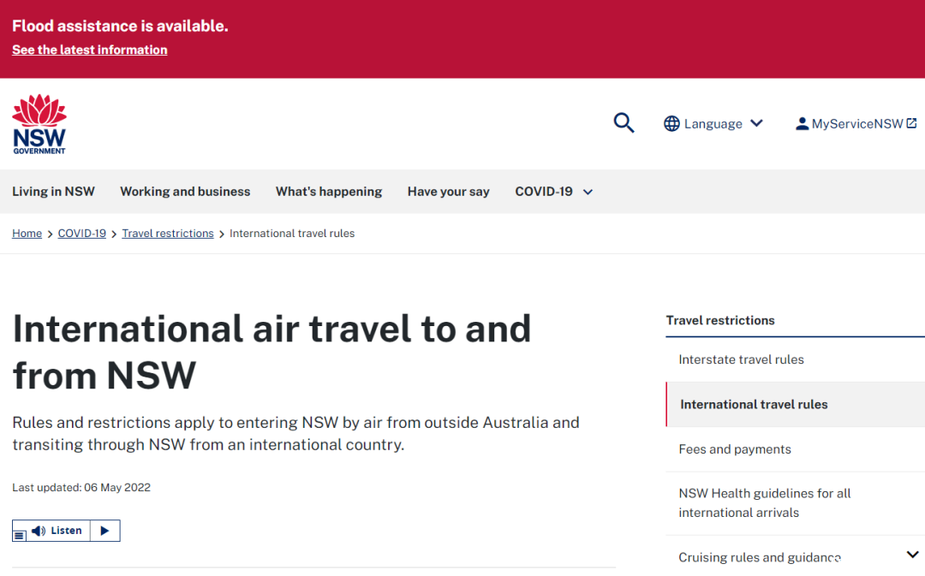
Task: Click the Listen speaker icon
Action: [39, 531]
